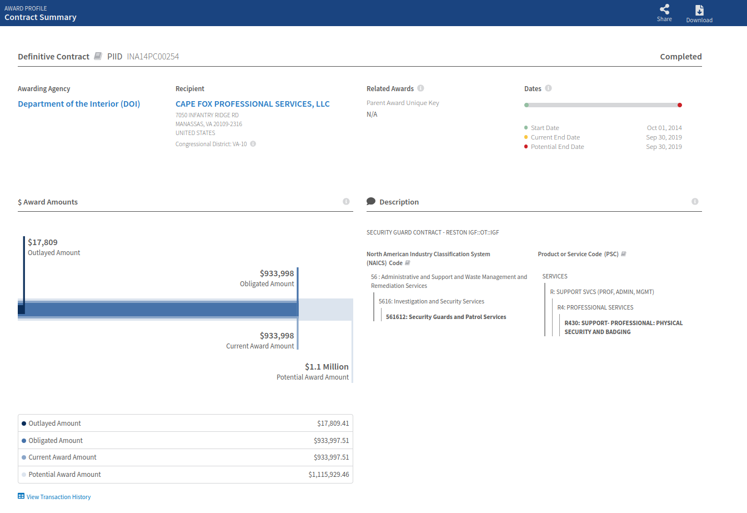Image resolution: width=747 pixels, height=513 pixels.
Task: Click the Potential End Date row
Action: click(603, 147)
